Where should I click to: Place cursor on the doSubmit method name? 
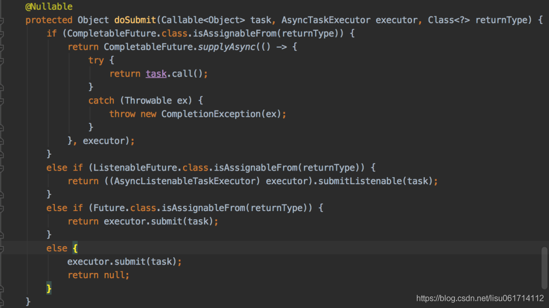(x=135, y=20)
